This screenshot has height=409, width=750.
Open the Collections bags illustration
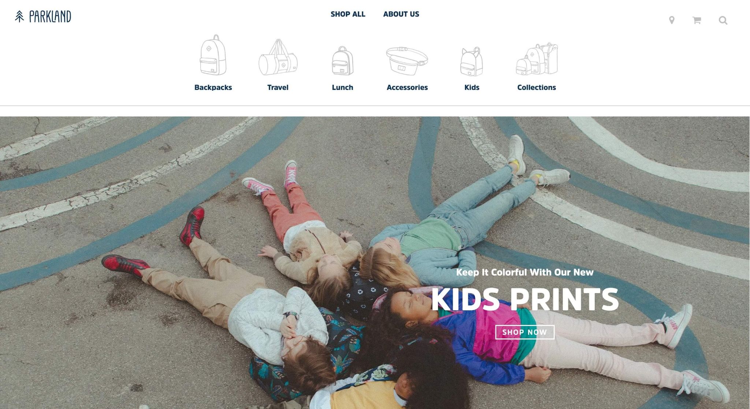(x=537, y=59)
